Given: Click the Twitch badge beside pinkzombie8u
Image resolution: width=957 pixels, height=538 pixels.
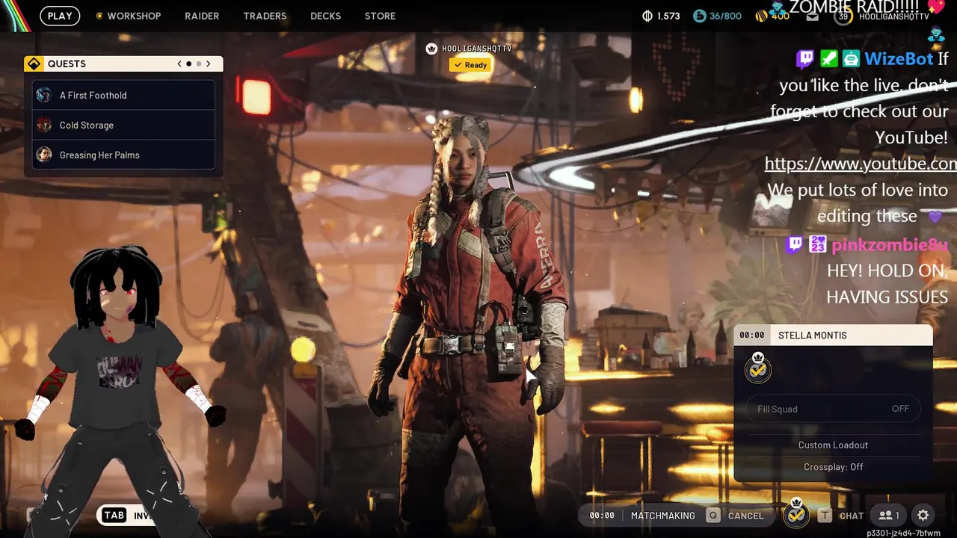Looking at the screenshot, I should 795,244.
